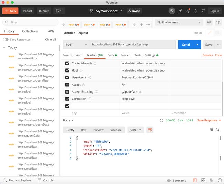Viewport: 224px width, 184px height.
Task: Click the blue Send button
Action: point(186,45)
